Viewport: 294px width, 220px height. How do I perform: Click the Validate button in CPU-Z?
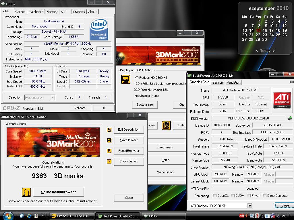(80, 108)
